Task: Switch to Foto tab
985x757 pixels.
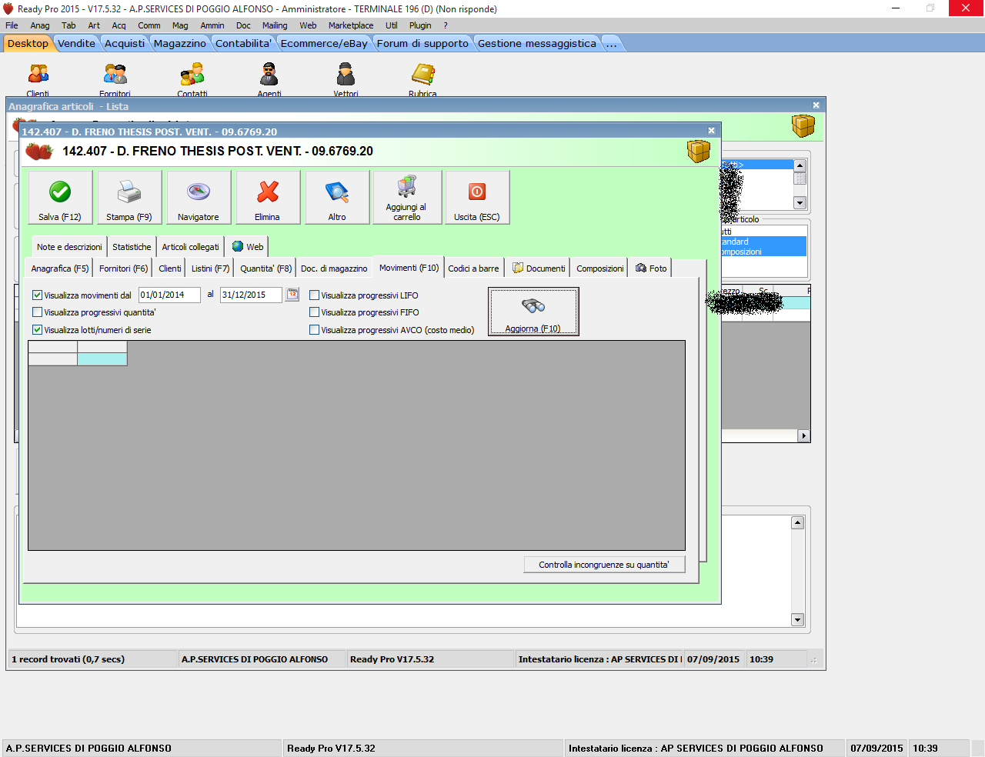Action: 651,268
